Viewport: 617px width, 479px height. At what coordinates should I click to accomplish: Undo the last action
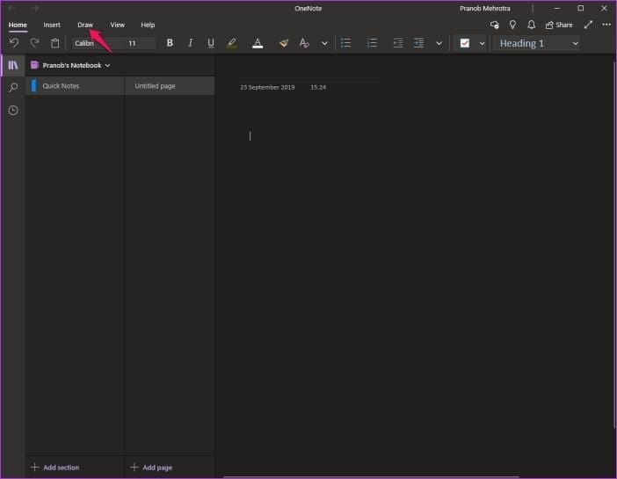tap(14, 43)
